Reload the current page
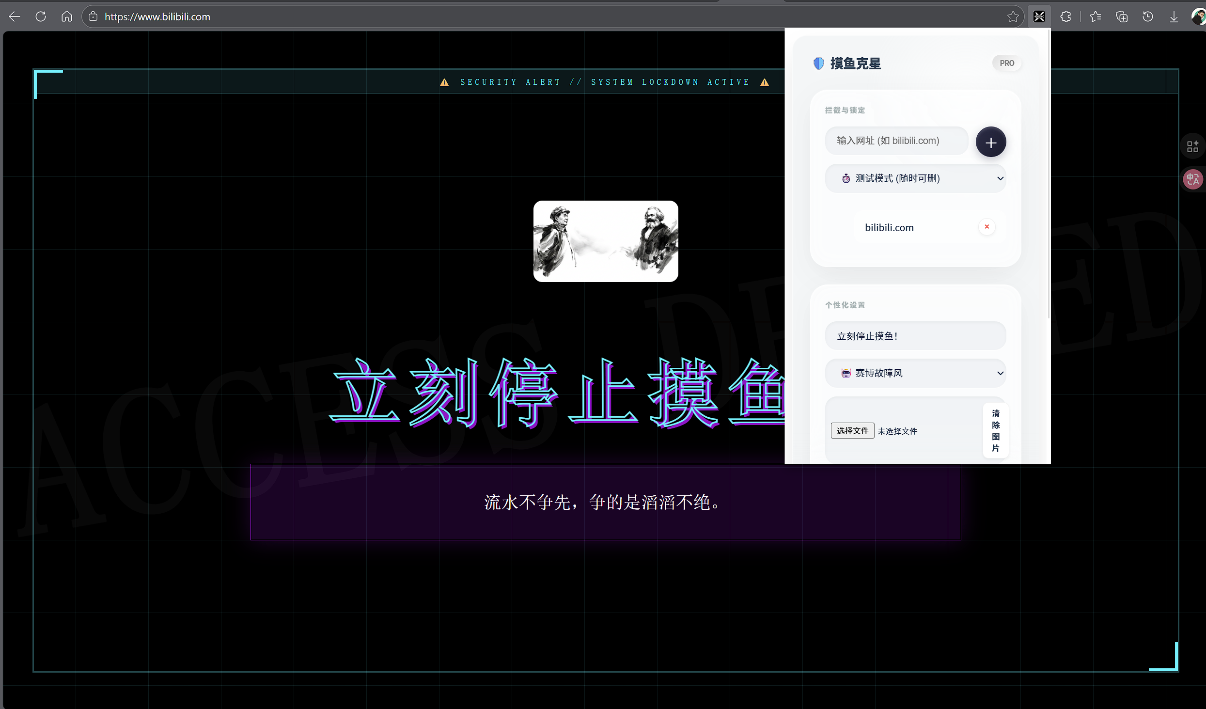The height and width of the screenshot is (709, 1206). [x=40, y=16]
